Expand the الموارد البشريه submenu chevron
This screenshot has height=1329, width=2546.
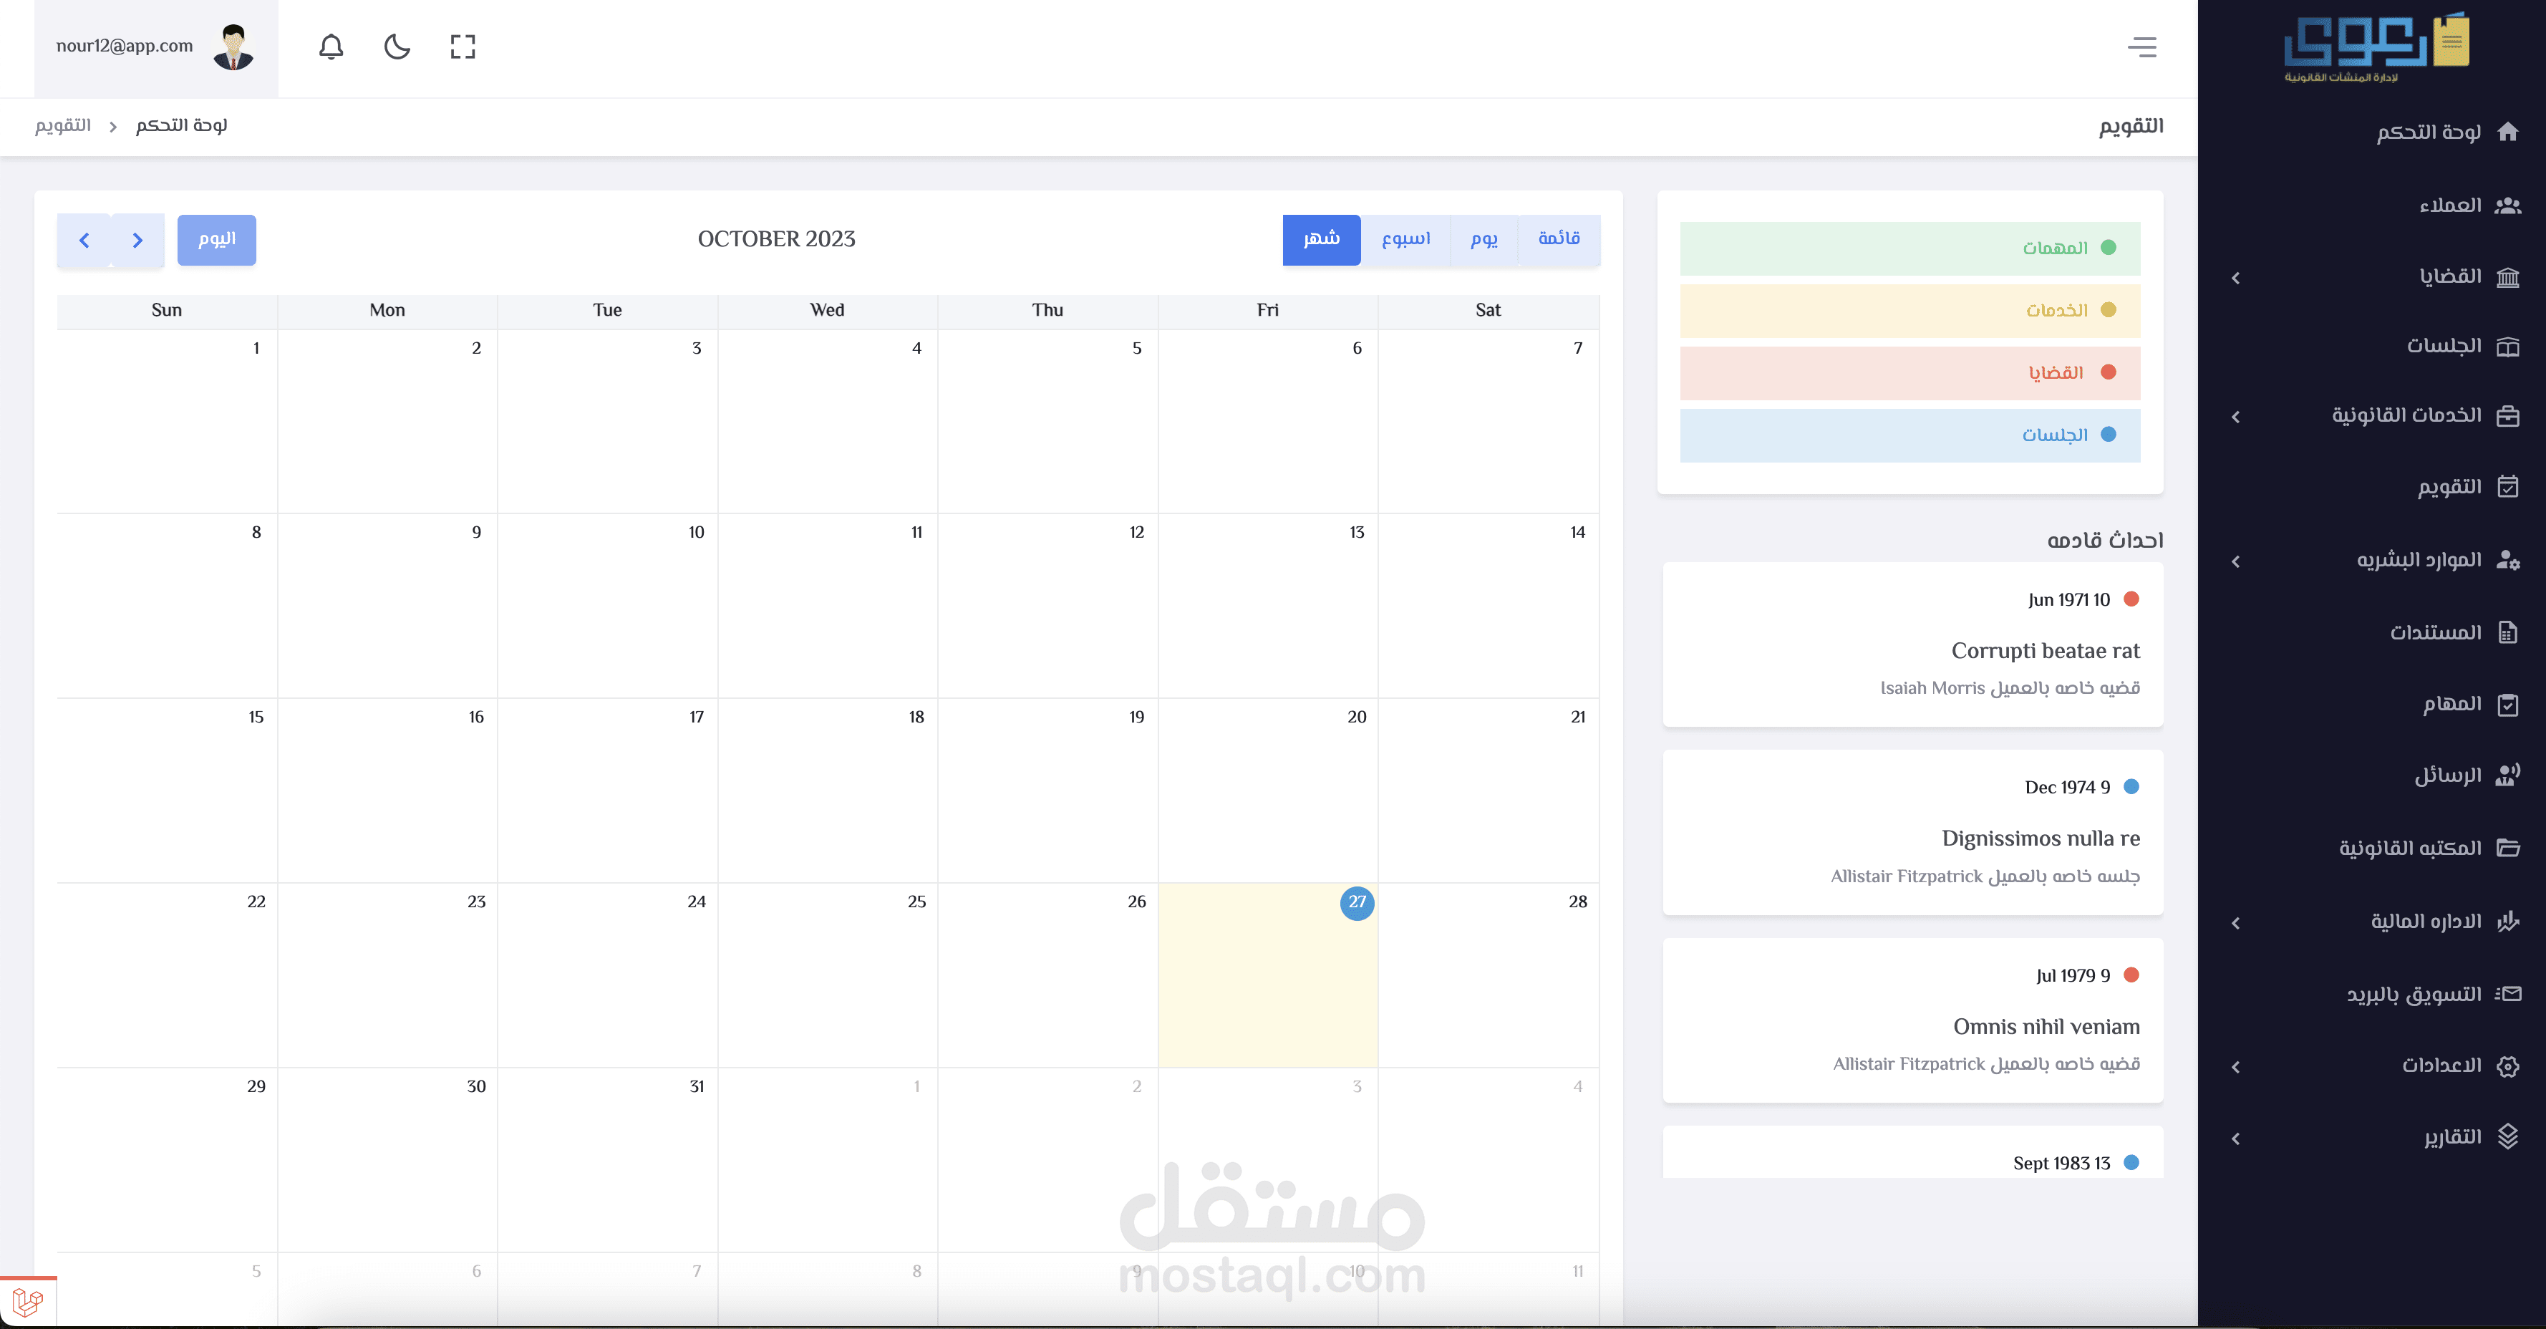coord(2236,561)
